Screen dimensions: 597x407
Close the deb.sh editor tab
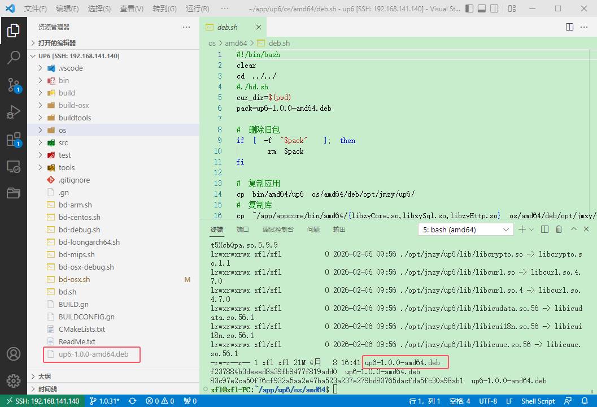259,27
